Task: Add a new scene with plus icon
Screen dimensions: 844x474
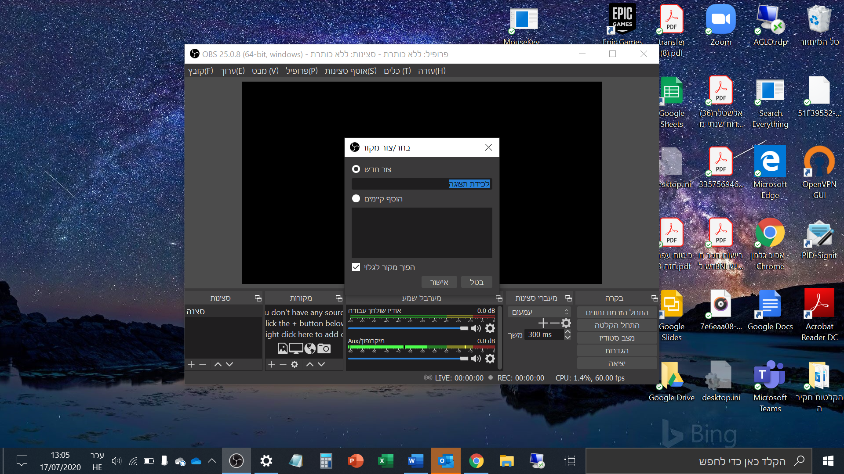Action: pyautogui.click(x=191, y=364)
